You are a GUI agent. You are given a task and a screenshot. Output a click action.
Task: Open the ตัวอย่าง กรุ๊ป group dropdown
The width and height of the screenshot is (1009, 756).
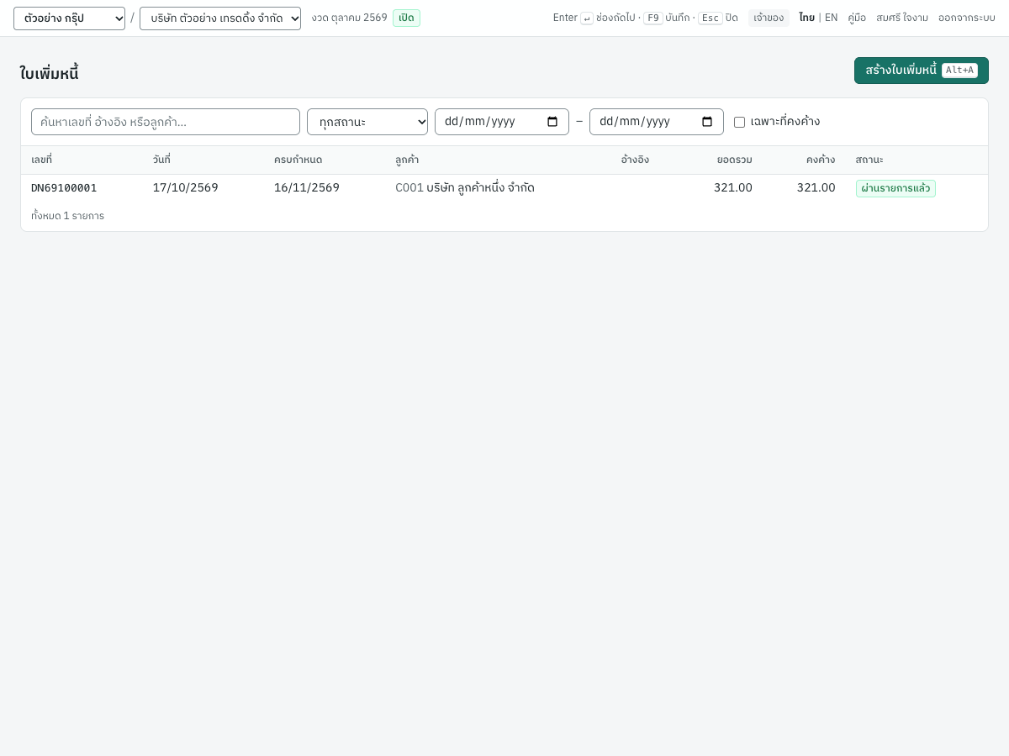pos(69,18)
